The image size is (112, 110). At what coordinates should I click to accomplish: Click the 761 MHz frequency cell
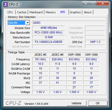(40, 59)
